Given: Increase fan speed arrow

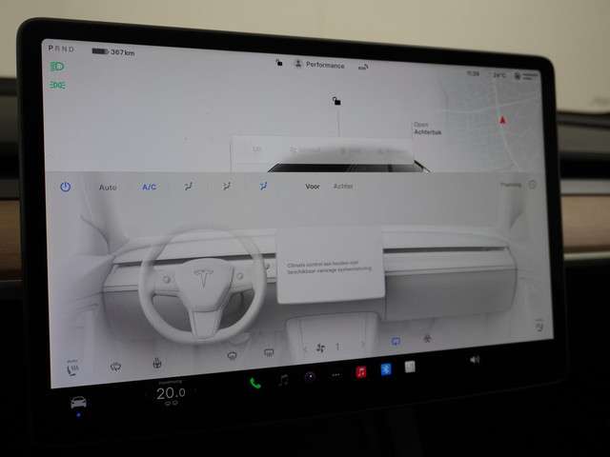Looking at the screenshot, I should [362, 344].
